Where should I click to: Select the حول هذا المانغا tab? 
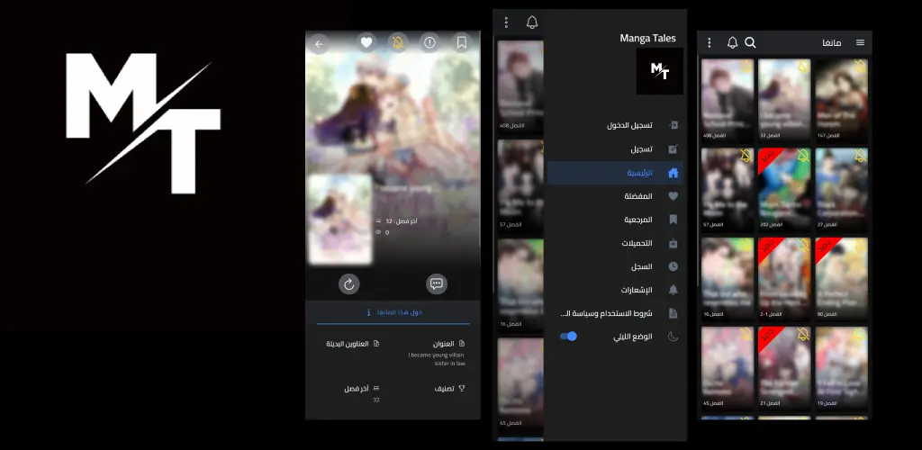[393, 312]
